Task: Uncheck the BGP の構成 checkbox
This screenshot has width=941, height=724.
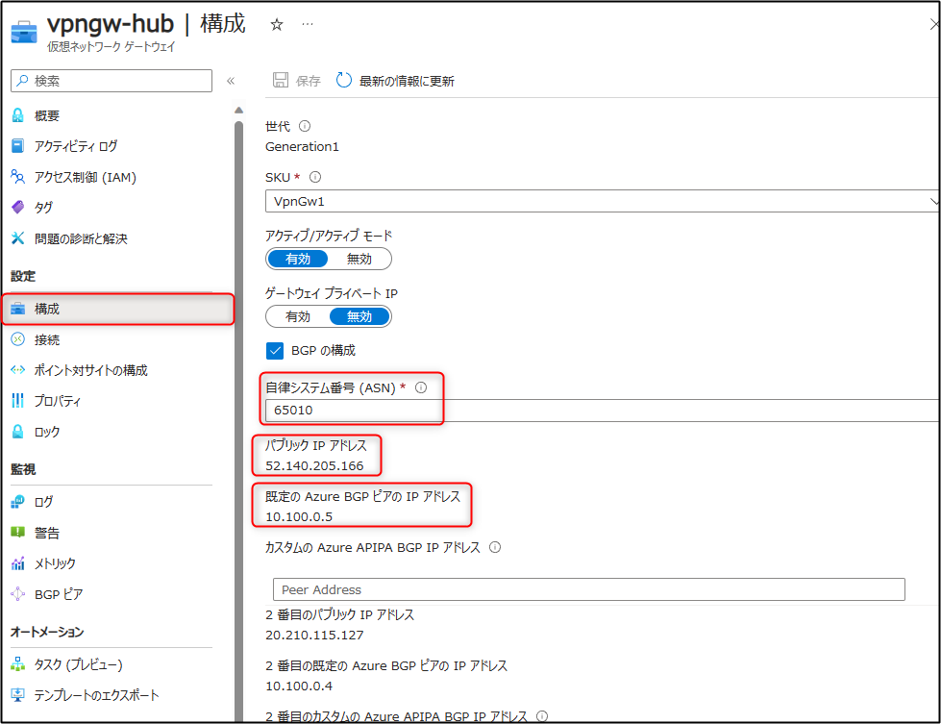Action: (x=275, y=351)
